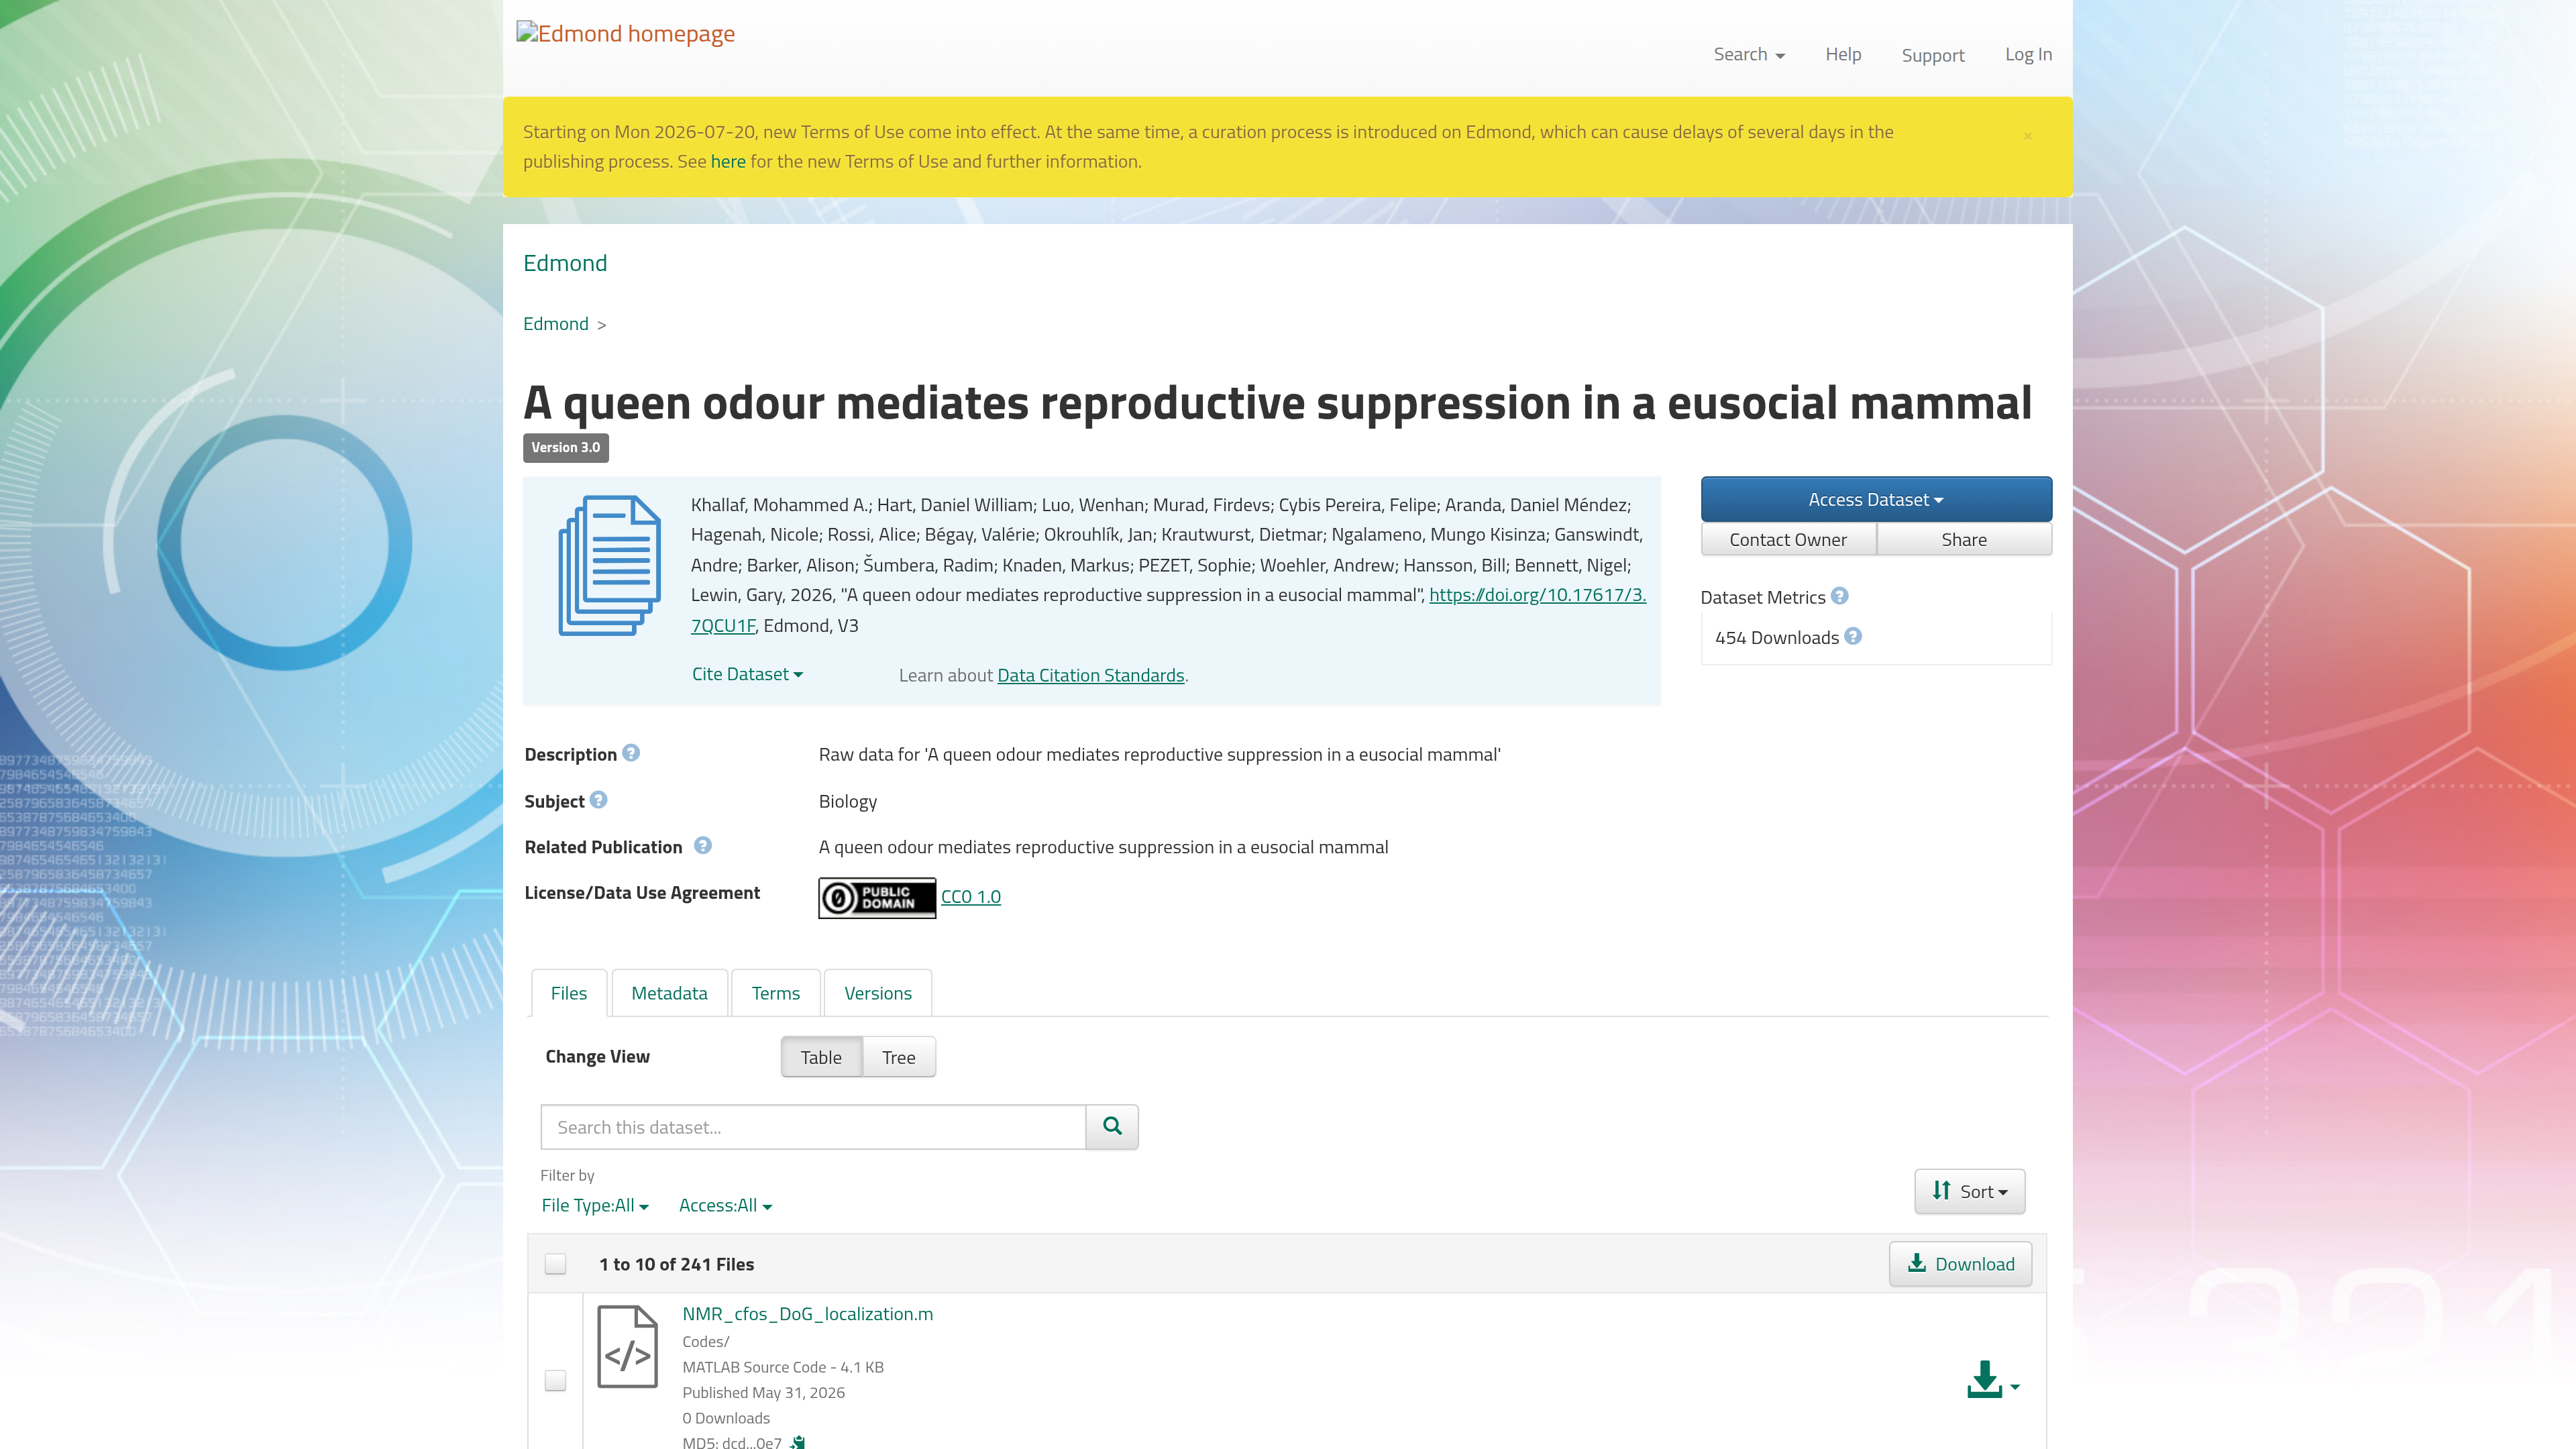Expand the Access Dataset menu
This screenshot has width=2576, height=1449.
[x=1876, y=499]
